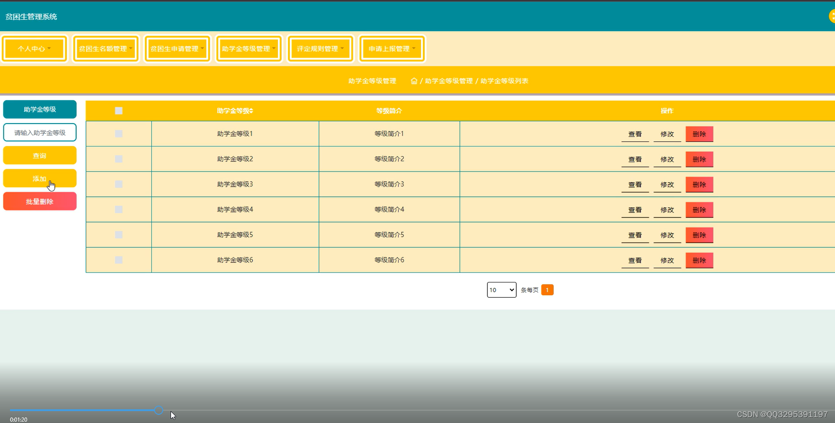Click 助学金等级管理 link in breadcrumb

pyautogui.click(x=449, y=81)
